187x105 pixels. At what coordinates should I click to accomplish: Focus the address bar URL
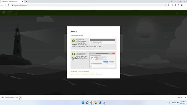click(20, 5)
